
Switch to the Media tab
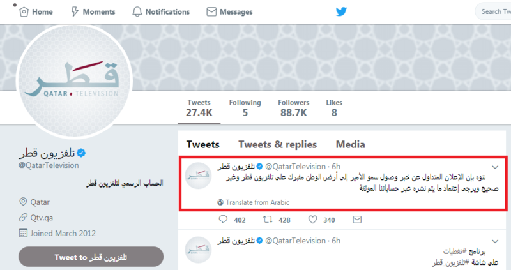click(x=350, y=144)
